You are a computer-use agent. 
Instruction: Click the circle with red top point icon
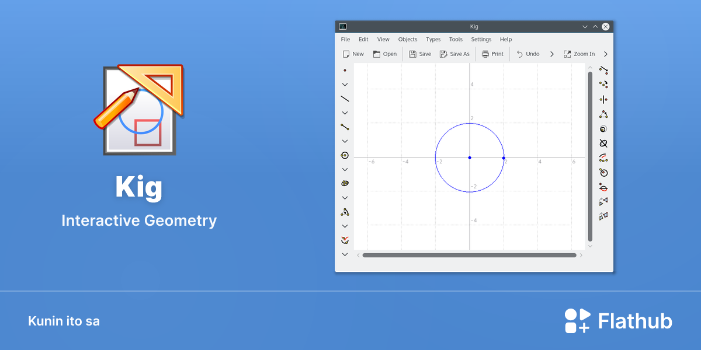(x=603, y=173)
